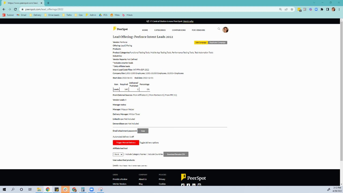Open the yellow extension icon with badge 1
The image size is (343, 193).
(x=299, y=9)
